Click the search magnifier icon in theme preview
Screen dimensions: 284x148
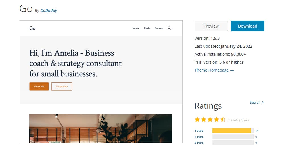(169, 28)
